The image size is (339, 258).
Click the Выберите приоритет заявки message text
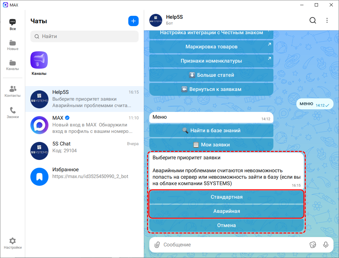tap(186, 158)
